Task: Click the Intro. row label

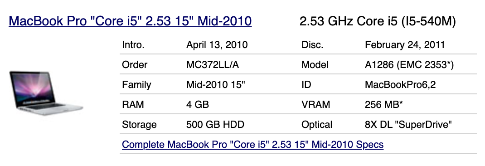Action: pos(133,44)
